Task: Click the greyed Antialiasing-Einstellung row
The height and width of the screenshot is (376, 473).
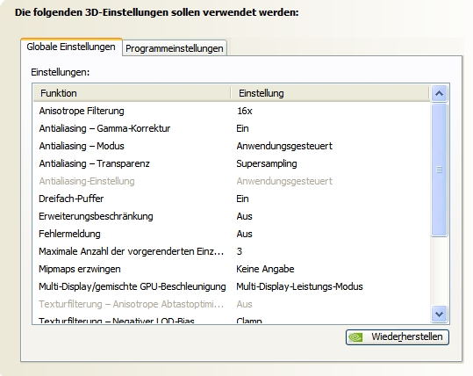Action: [232, 181]
